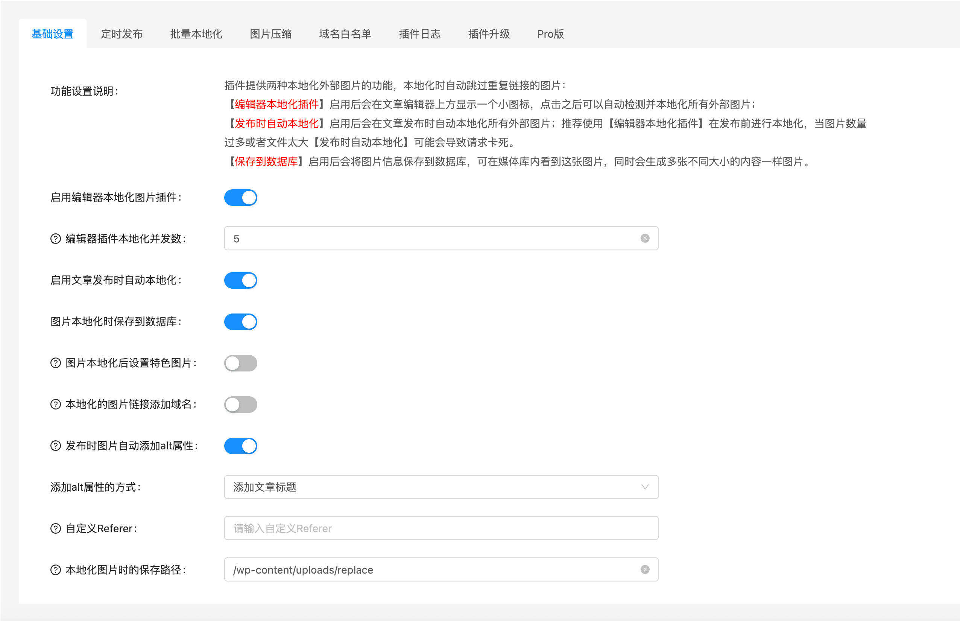View help for 本地化的图片链接添加域名
960x621 pixels.
click(x=56, y=405)
